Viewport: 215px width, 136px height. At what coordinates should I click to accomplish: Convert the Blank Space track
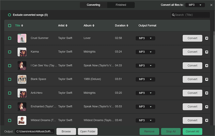tap(192, 79)
